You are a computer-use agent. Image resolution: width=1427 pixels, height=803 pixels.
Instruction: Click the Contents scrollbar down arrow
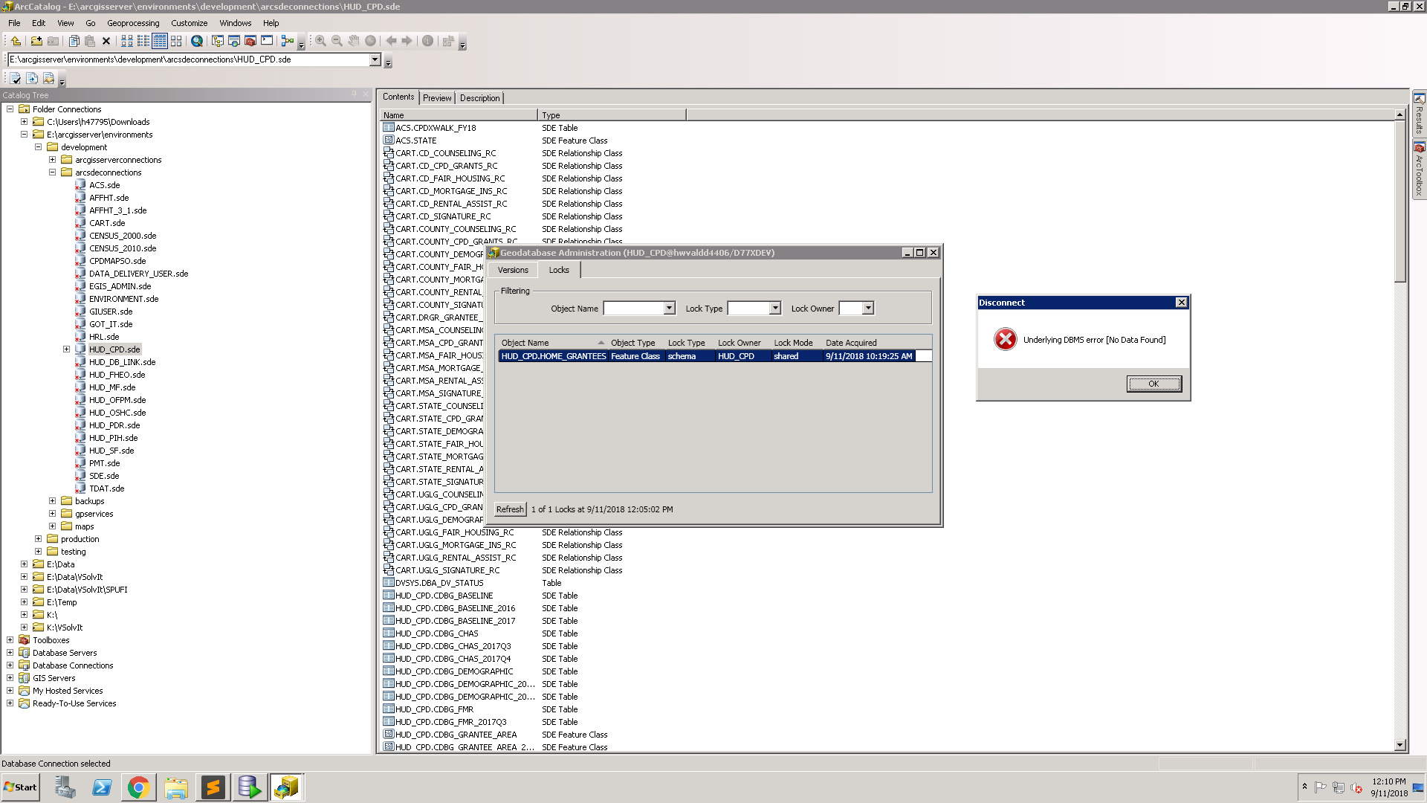(x=1400, y=745)
